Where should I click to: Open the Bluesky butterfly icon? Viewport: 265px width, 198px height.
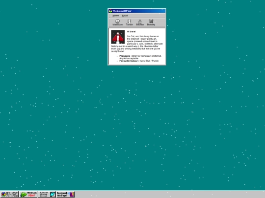151,22
